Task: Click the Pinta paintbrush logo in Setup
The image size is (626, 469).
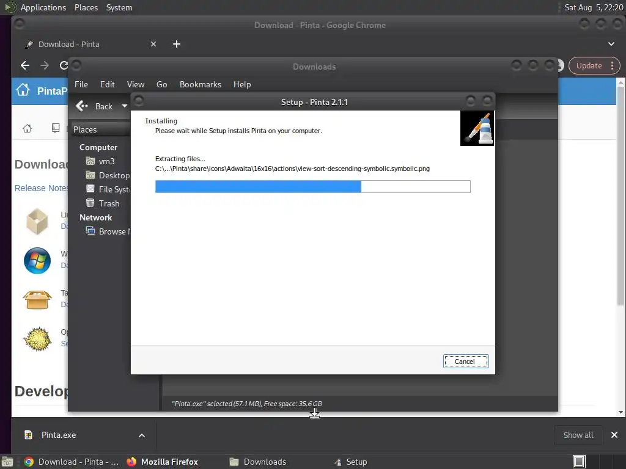Action: click(x=477, y=128)
